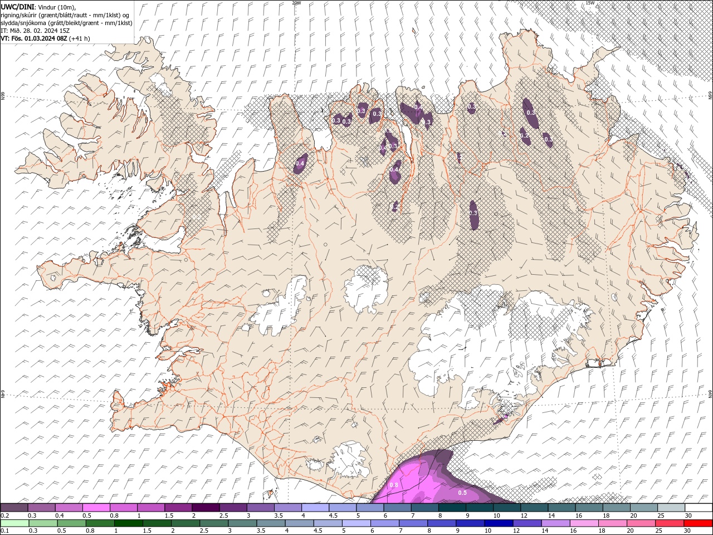Click the 0.5 value in the pink area off the south coast

tap(462, 493)
